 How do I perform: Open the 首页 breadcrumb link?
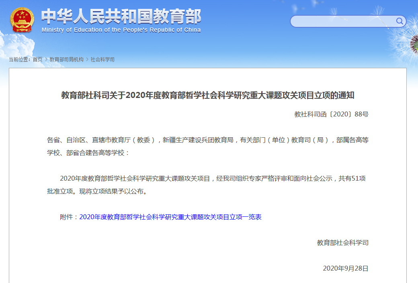[x=38, y=59]
